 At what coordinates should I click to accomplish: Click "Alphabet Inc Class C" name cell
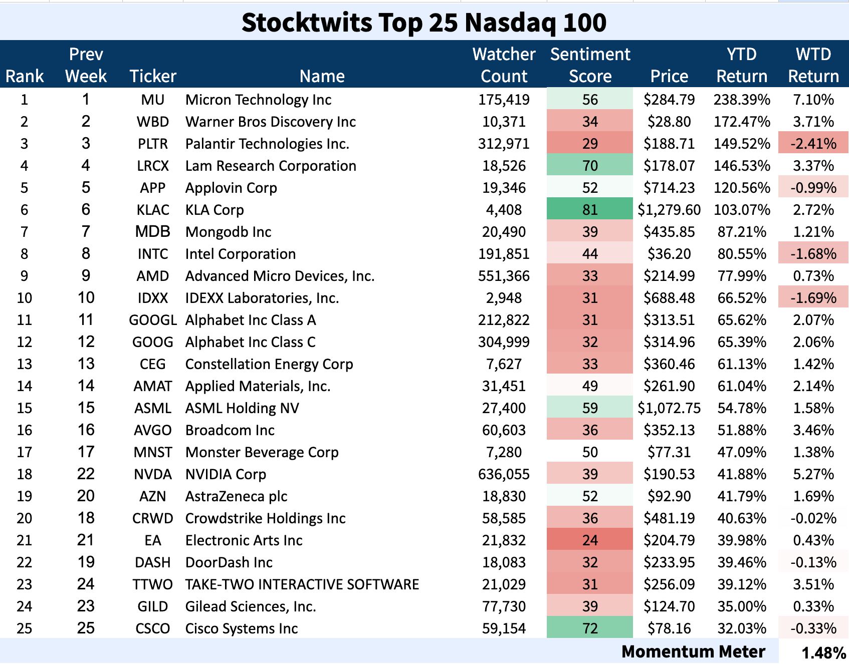point(251,342)
